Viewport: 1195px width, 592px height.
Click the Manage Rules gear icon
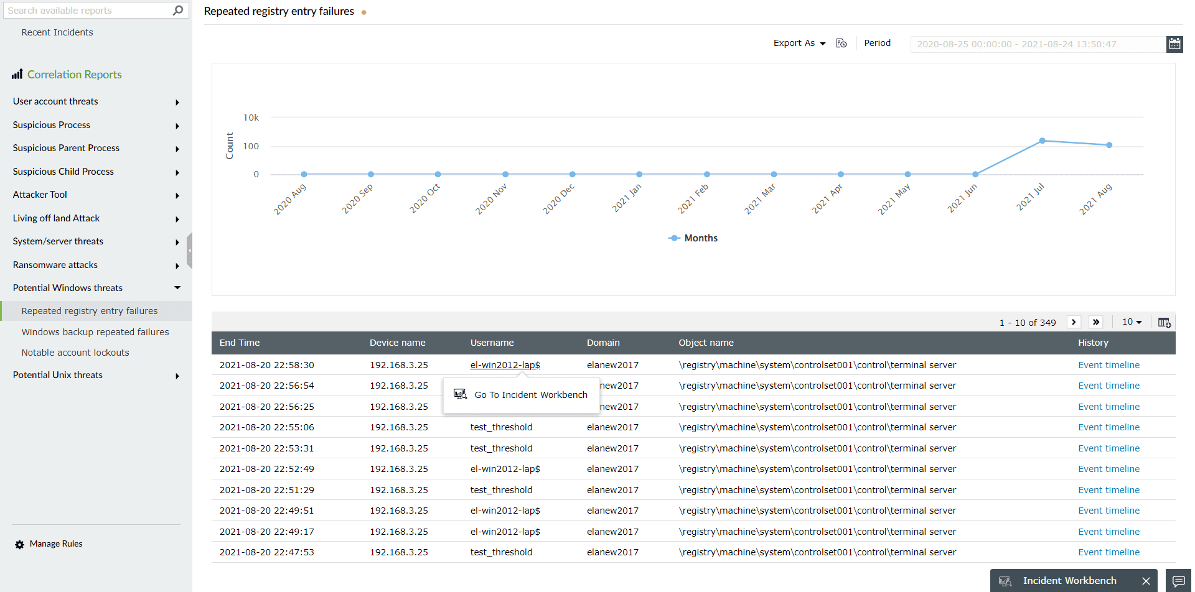(x=20, y=544)
